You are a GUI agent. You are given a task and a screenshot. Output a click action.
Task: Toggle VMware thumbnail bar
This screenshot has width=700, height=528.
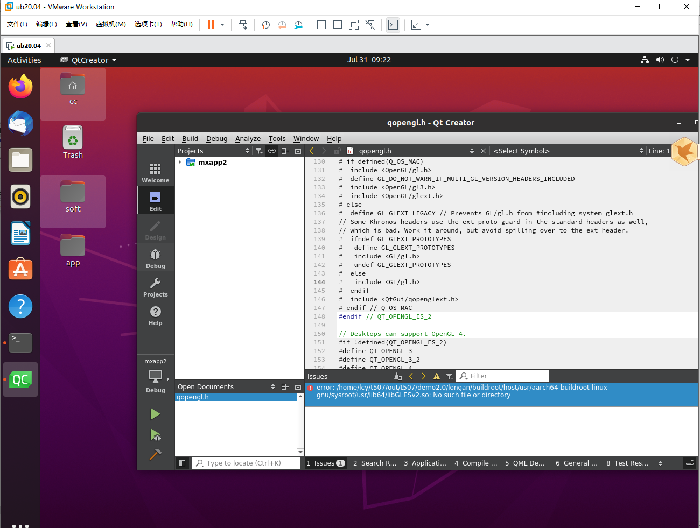[338, 25]
